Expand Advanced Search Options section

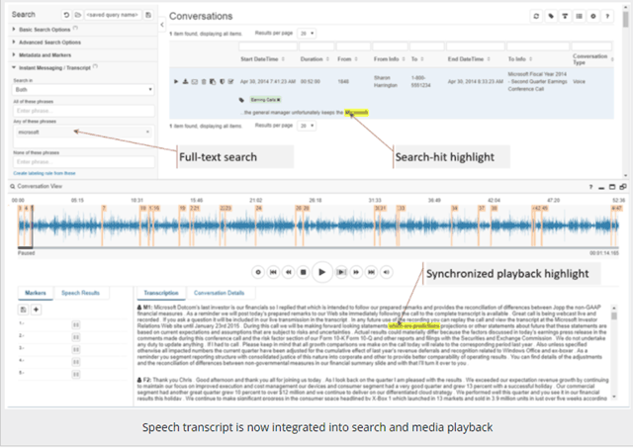[x=47, y=43]
